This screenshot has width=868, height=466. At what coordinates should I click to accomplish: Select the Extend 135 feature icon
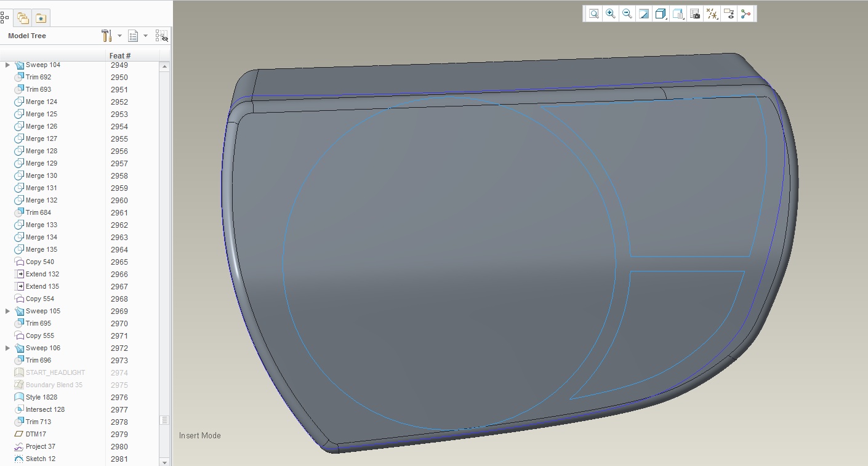pos(19,286)
